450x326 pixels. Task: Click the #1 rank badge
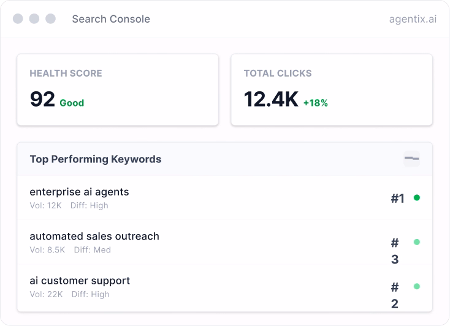(x=397, y=198)
